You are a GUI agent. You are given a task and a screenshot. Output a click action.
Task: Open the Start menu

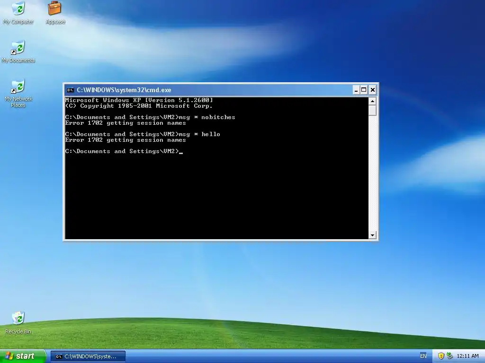(23, 356)
